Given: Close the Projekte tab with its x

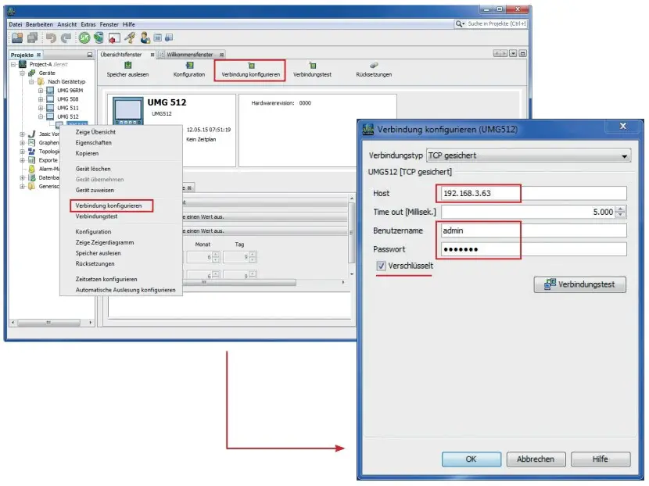Looking at the screenshot, I should point(38,55).
